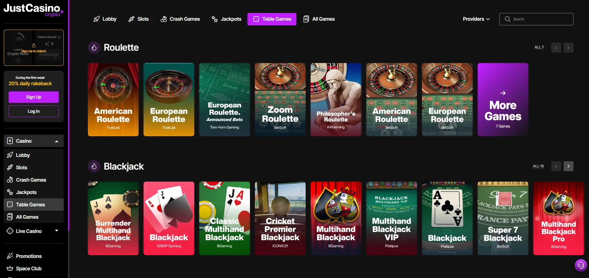Screen dimensions: 589x278
Task: Select the Lobby tab at the top
Action: click(105, 19)
